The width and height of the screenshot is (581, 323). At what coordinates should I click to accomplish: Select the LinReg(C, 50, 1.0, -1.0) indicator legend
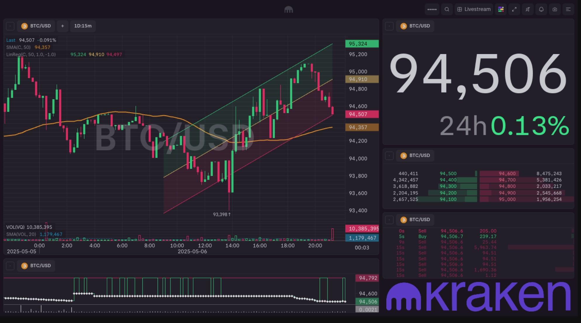[31, 54]
